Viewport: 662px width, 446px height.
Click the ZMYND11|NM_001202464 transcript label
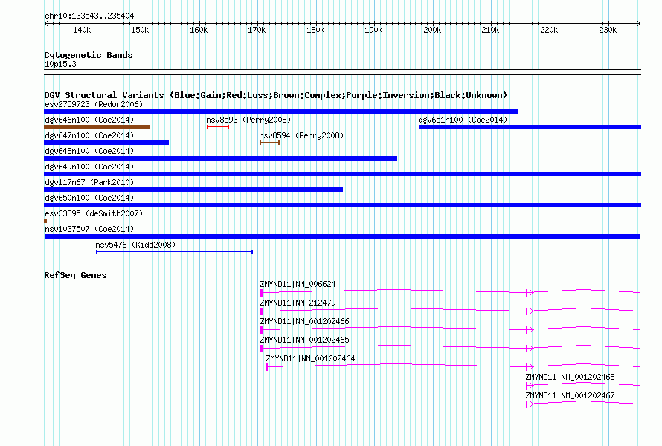[x=310, y=358]
